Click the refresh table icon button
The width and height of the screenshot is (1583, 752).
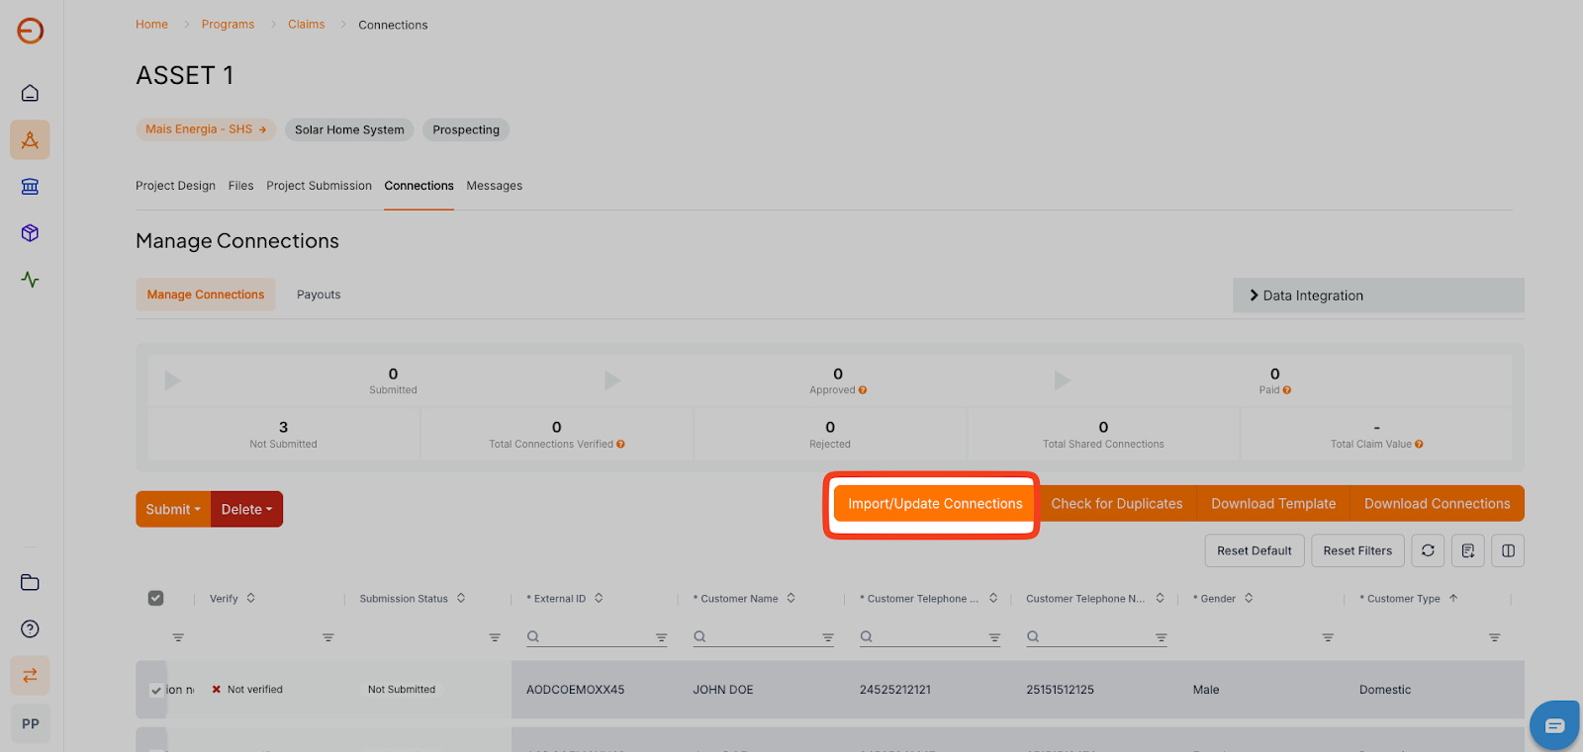[1427, 550]
